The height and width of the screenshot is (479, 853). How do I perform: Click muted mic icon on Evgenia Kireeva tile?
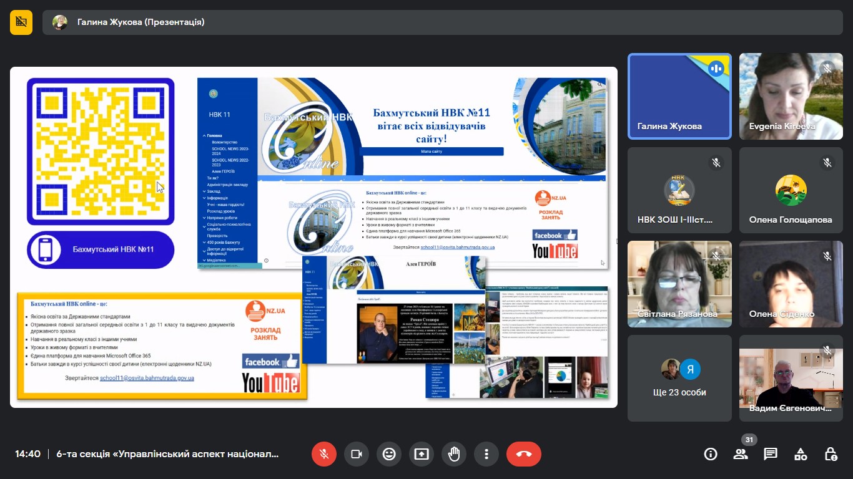(827, 69)
